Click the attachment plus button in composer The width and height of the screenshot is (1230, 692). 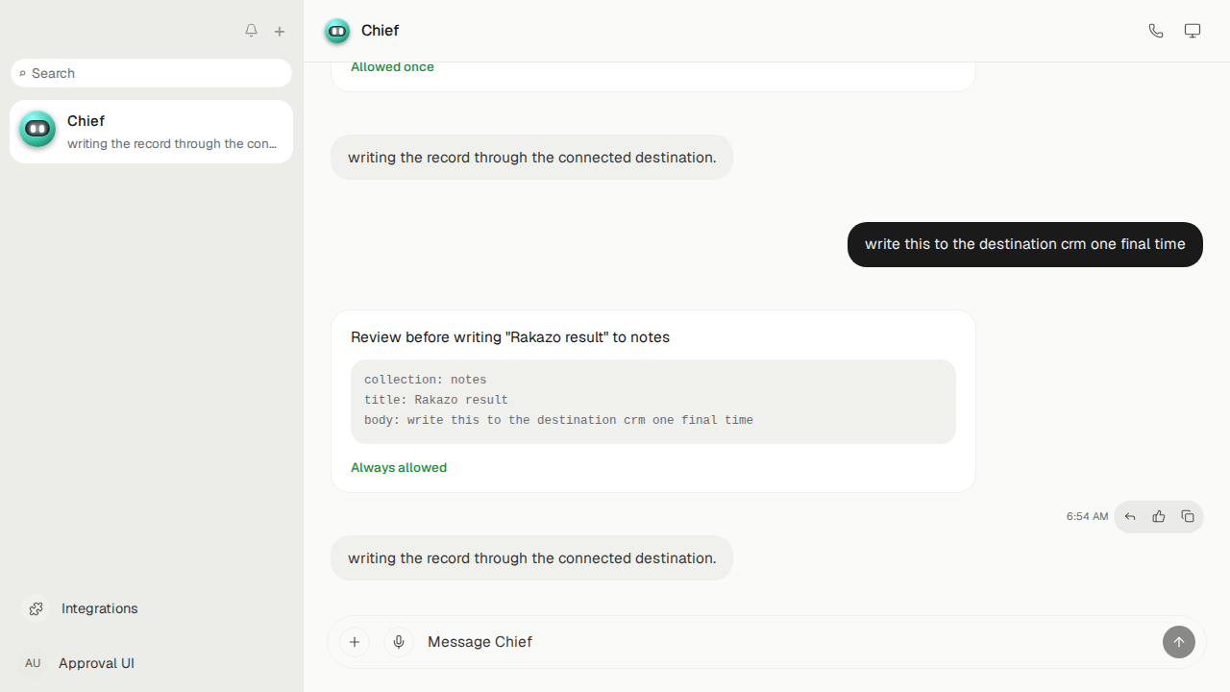(x=355, y=642)
